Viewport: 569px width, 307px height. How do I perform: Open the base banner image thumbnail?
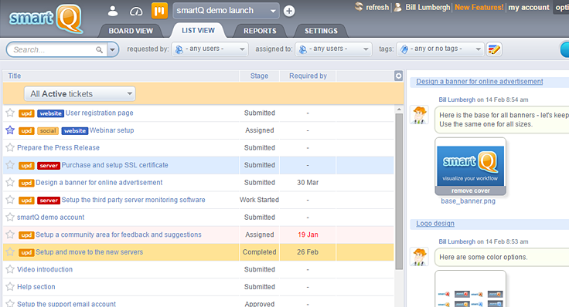(x=470, y=166)
